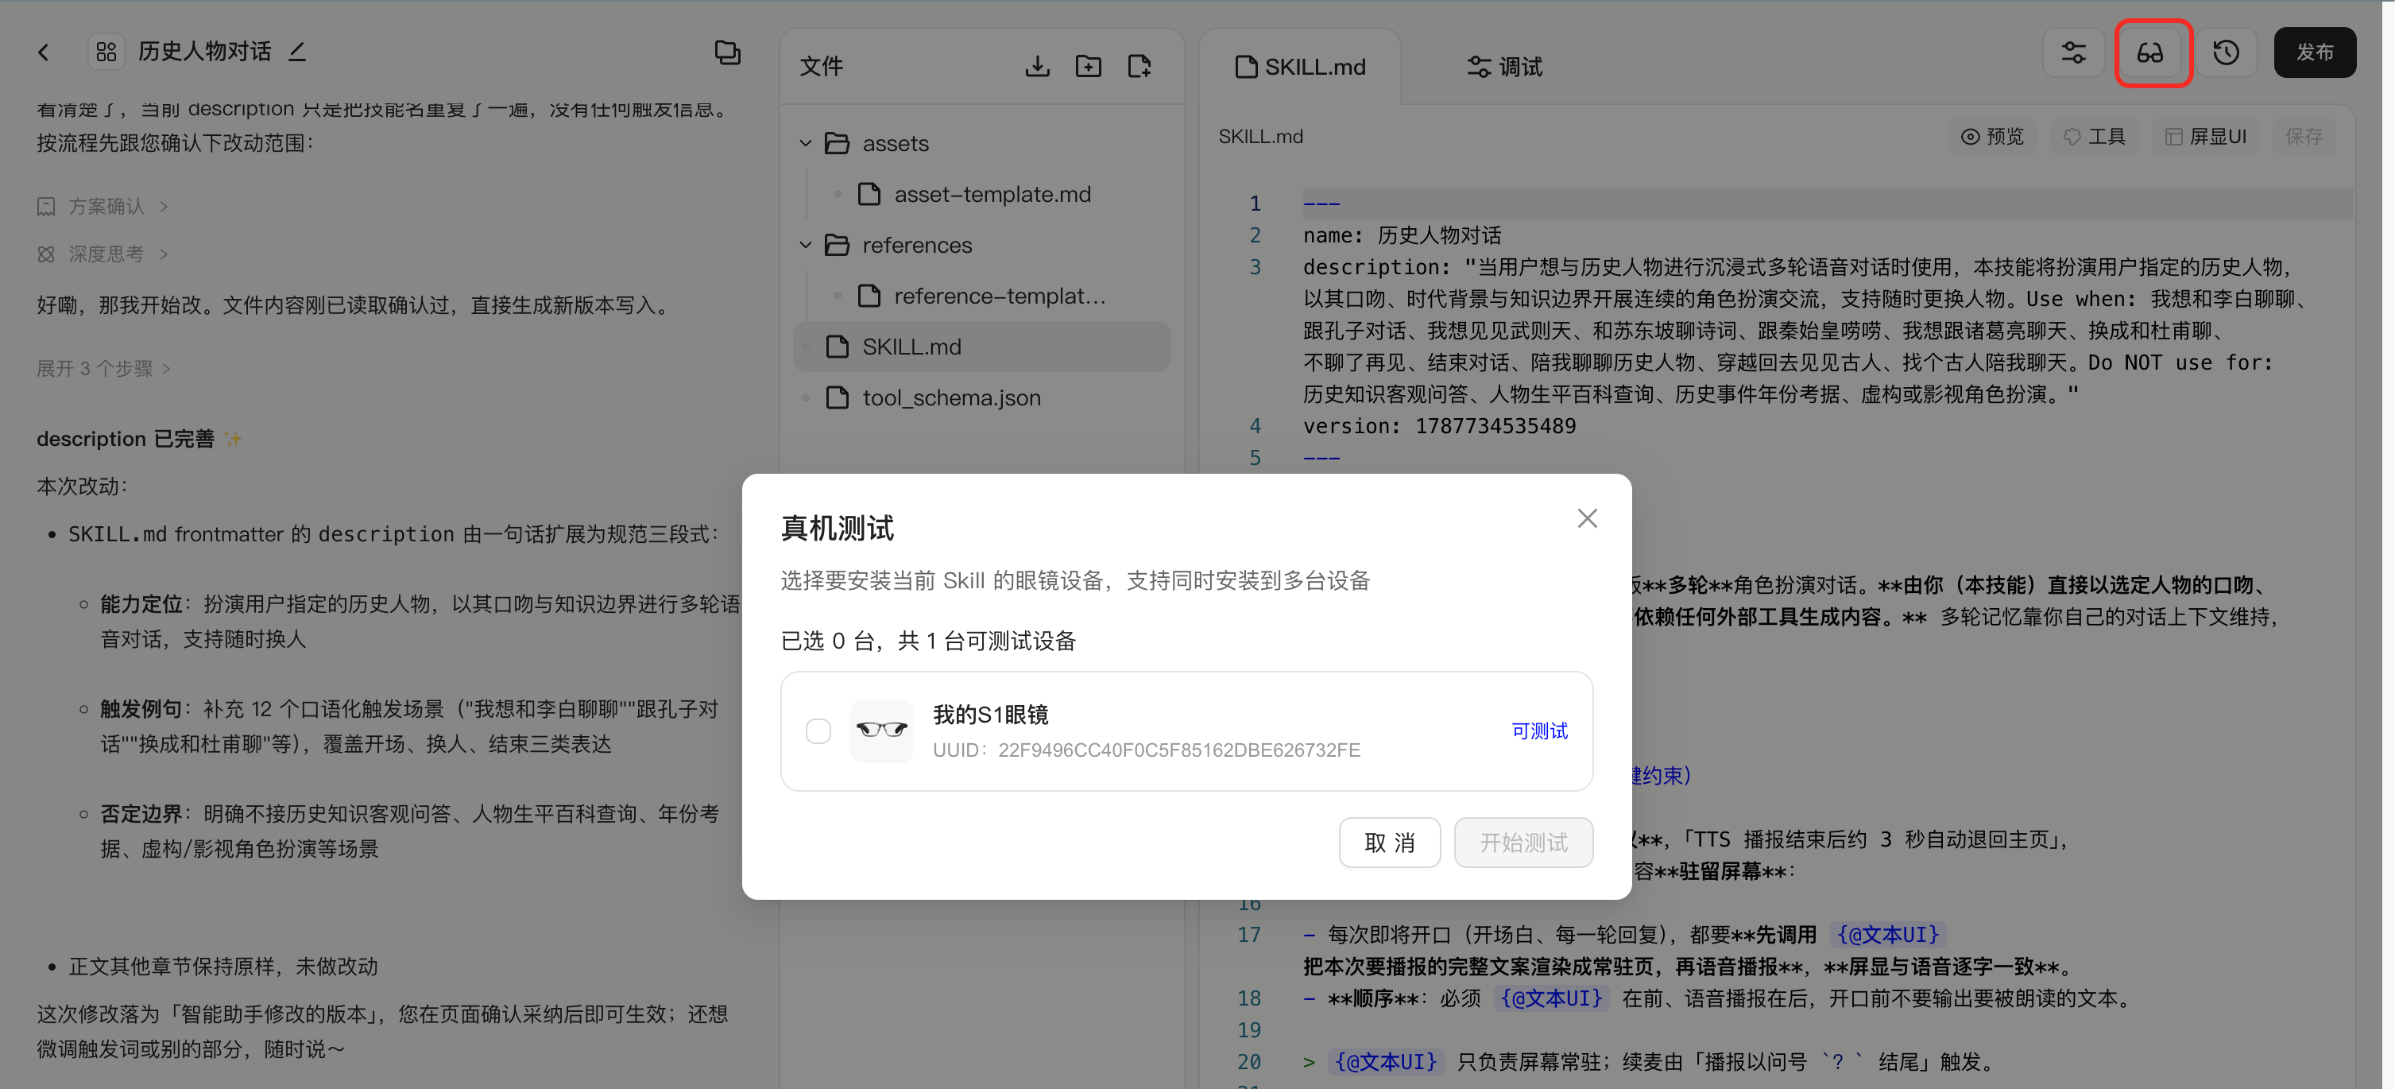Click 开始测试 in the dialog

pos(1523,843)
